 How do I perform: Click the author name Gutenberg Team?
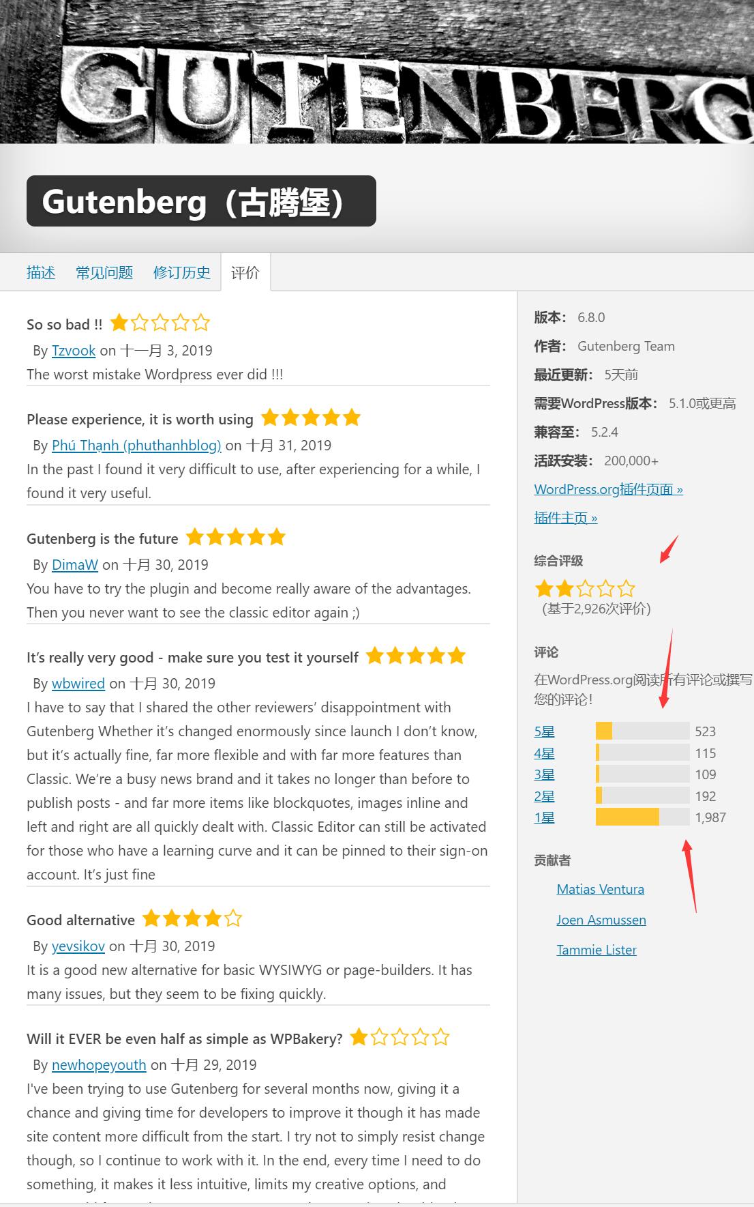pos(626,346)
